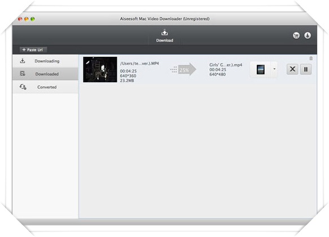Open the Downloading tab
Viewport: 329px width, 237px height.
(x=45, y=61)
